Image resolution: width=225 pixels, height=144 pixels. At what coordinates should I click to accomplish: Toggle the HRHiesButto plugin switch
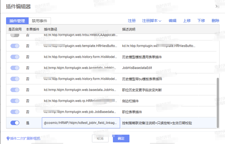click(x=15, y=46)
